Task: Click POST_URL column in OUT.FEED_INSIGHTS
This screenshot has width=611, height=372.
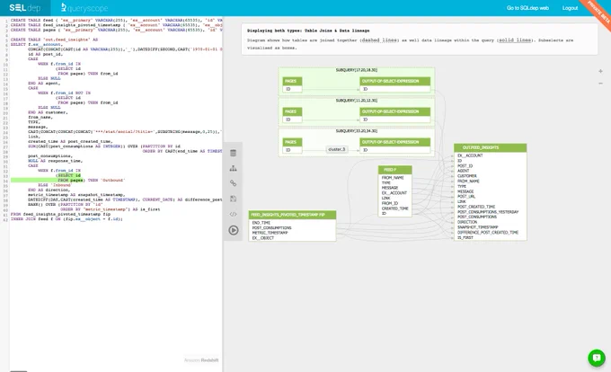Action: [x=465, y=197]
